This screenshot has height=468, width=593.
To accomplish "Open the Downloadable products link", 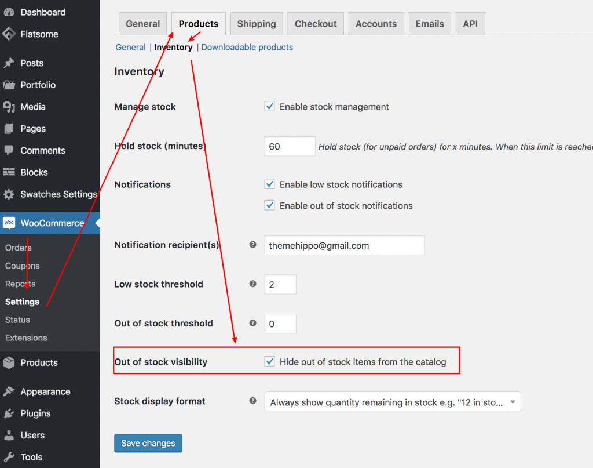I will coord(247,47).
